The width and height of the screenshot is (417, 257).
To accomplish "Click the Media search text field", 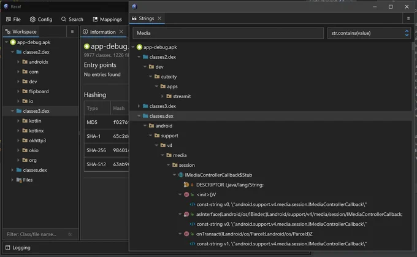I will point(228,33).
